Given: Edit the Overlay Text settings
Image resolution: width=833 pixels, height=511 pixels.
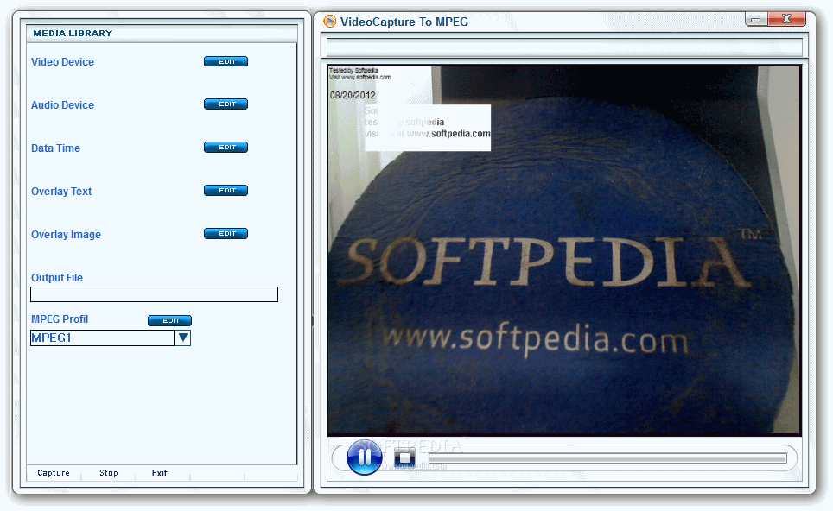Looking at the screenshot, I should (x=226, y=191).
